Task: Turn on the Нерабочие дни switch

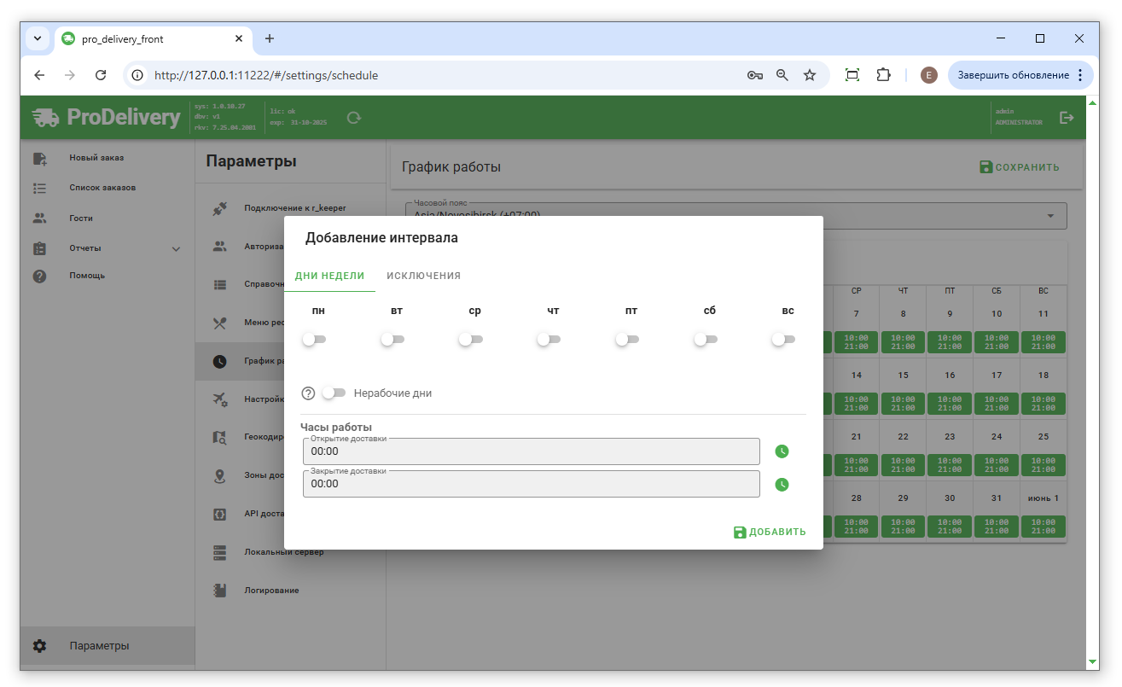Action: point(334,393)
